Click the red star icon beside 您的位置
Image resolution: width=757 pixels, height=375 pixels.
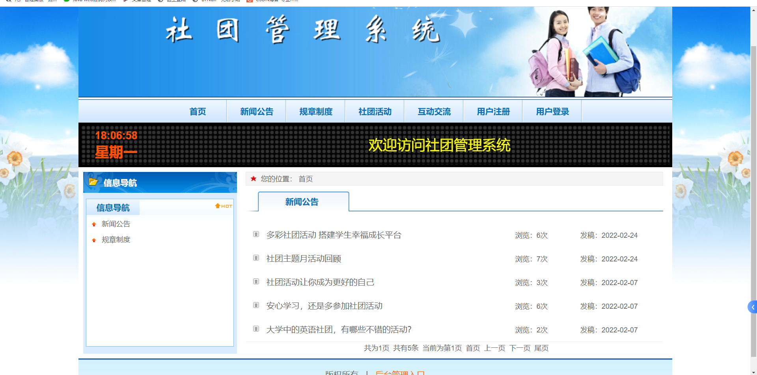pos(254,179)
